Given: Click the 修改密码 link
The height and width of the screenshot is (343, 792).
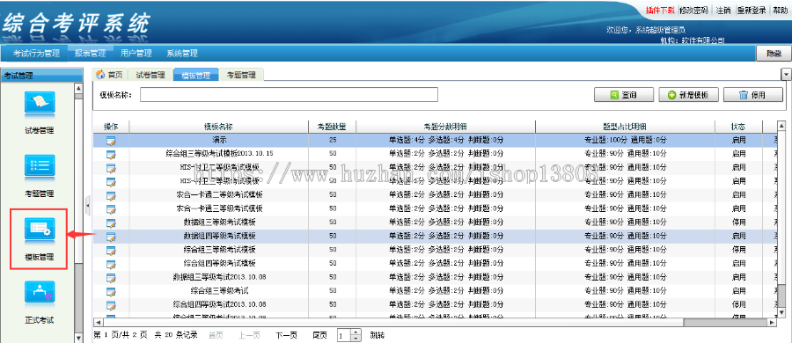Looking at the screenshot, I should (x=693, y=10).
